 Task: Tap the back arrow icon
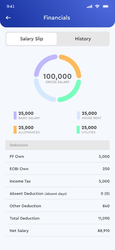click(8, 18)
